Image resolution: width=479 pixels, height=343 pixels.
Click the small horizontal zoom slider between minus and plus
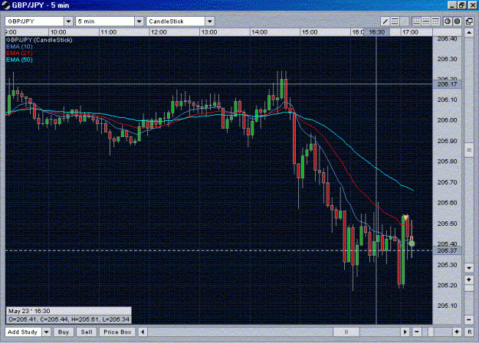click(x=430, y=332)
